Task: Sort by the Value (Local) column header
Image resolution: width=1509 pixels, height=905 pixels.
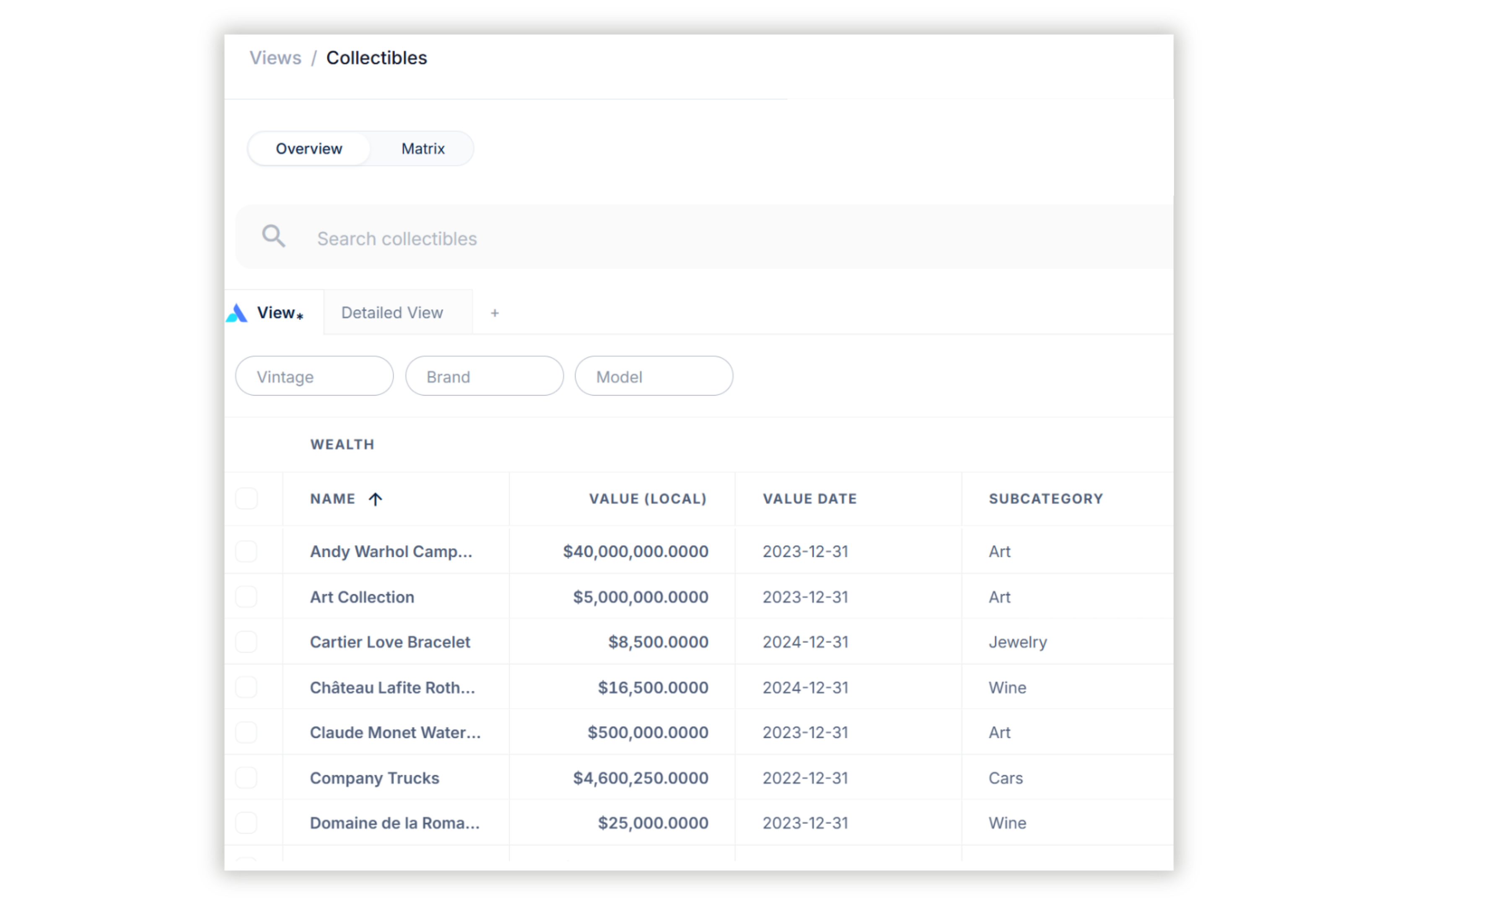Action: 647,499
